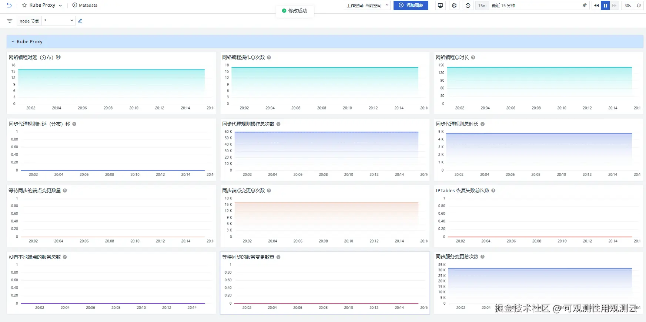Open dashboard settings gear icon
Viewport: 646px width, 322px height.
click(454, 6)
